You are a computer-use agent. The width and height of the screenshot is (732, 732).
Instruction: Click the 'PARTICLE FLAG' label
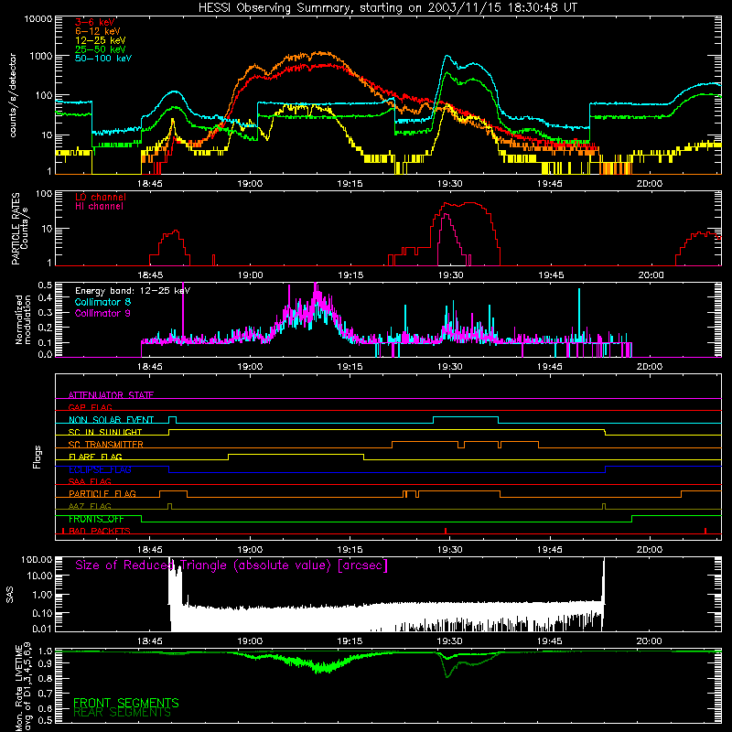tap(102, 493)
